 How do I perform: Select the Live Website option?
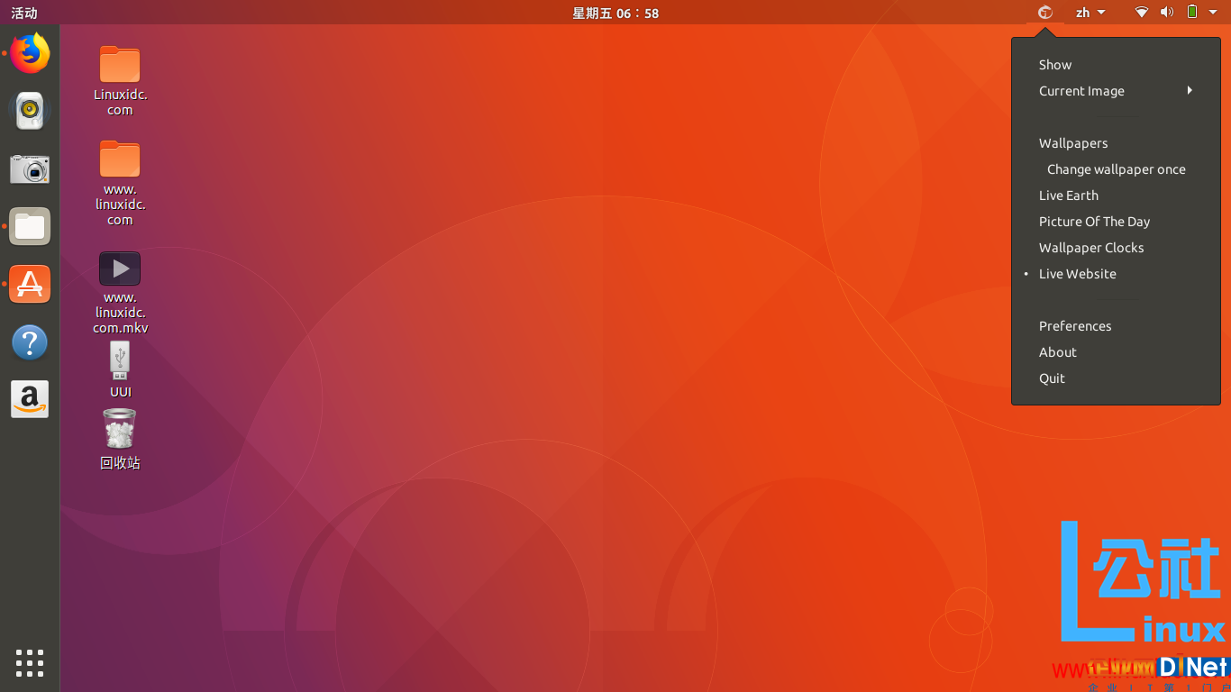1116,274
